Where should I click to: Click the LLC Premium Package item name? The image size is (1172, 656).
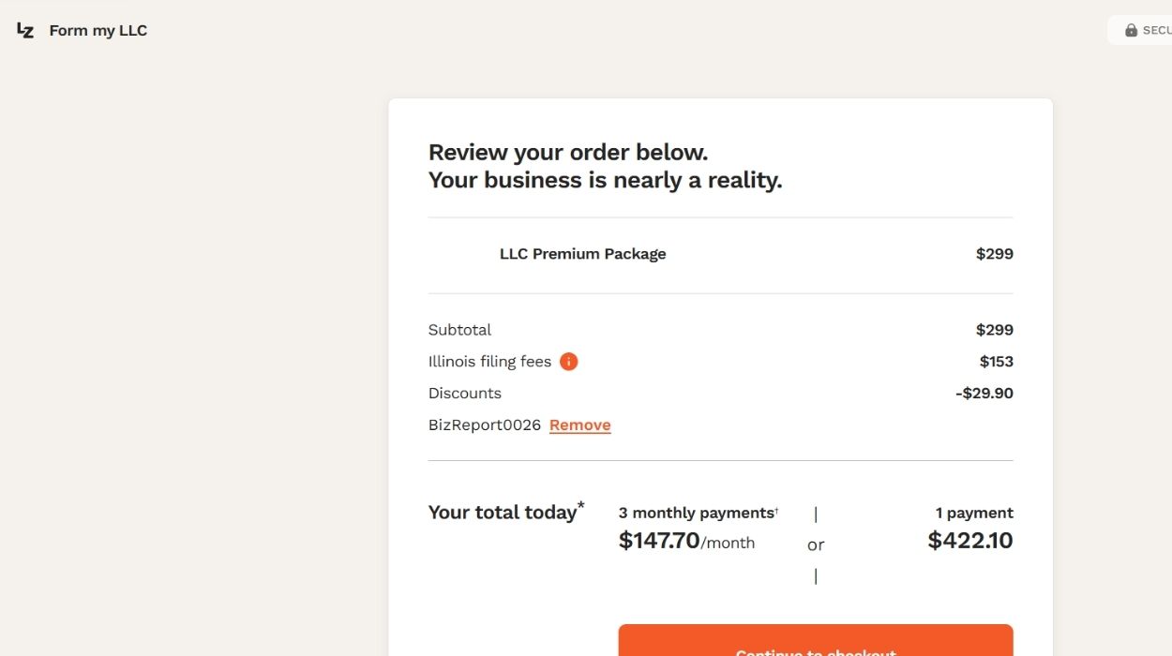(x=583, y=254)
